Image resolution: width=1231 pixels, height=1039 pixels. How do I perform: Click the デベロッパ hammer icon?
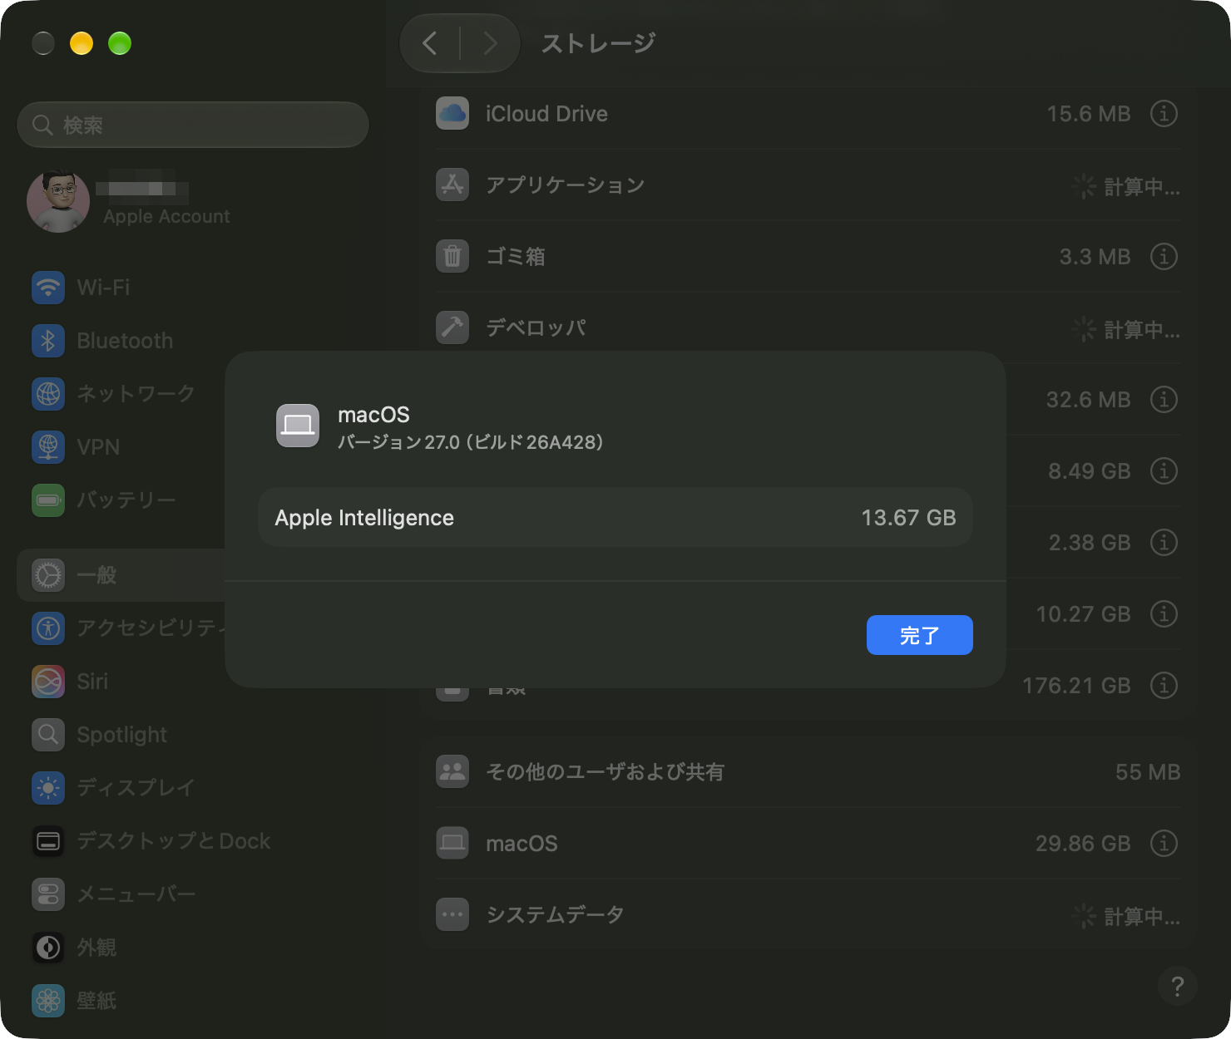452,327
